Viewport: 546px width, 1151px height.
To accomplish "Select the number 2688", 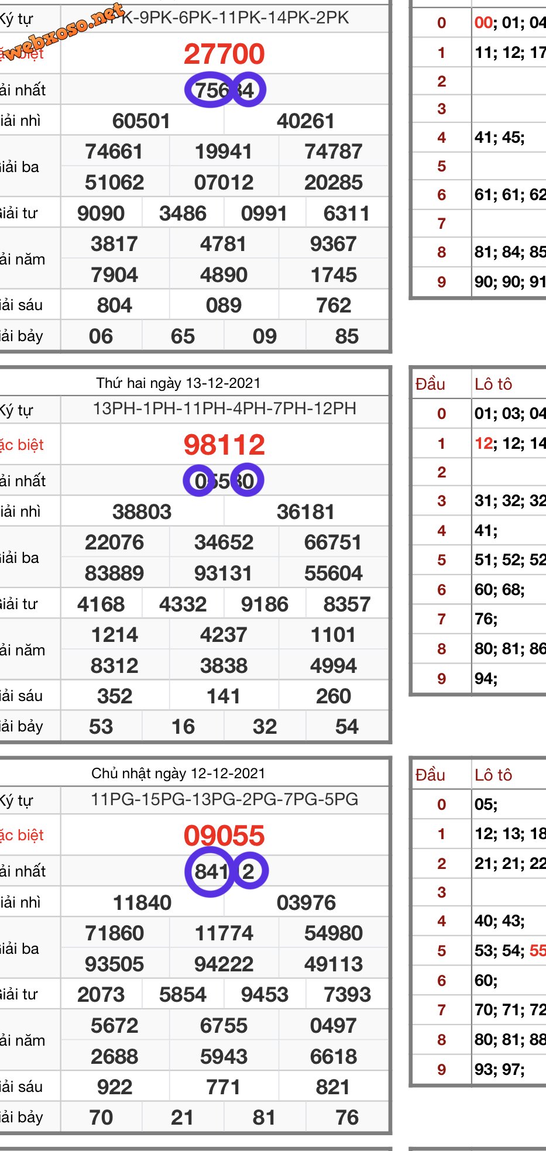I will (114, 1057).
